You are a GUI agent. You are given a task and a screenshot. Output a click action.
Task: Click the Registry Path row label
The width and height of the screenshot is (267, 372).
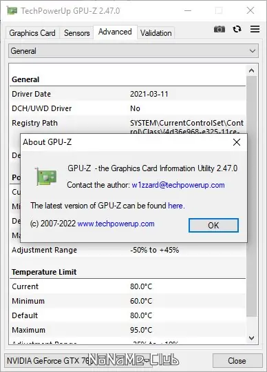coord(34,123)
